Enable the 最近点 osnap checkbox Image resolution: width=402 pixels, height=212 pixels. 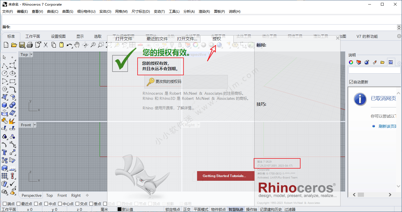point(19,204)
